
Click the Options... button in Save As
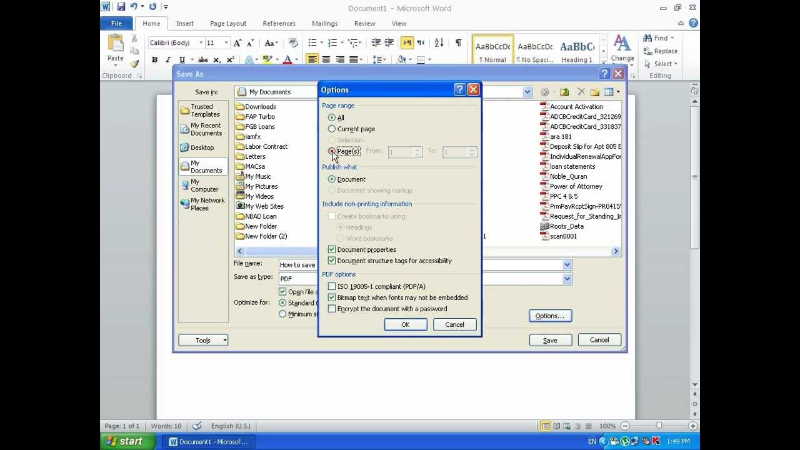coord(550,316)
